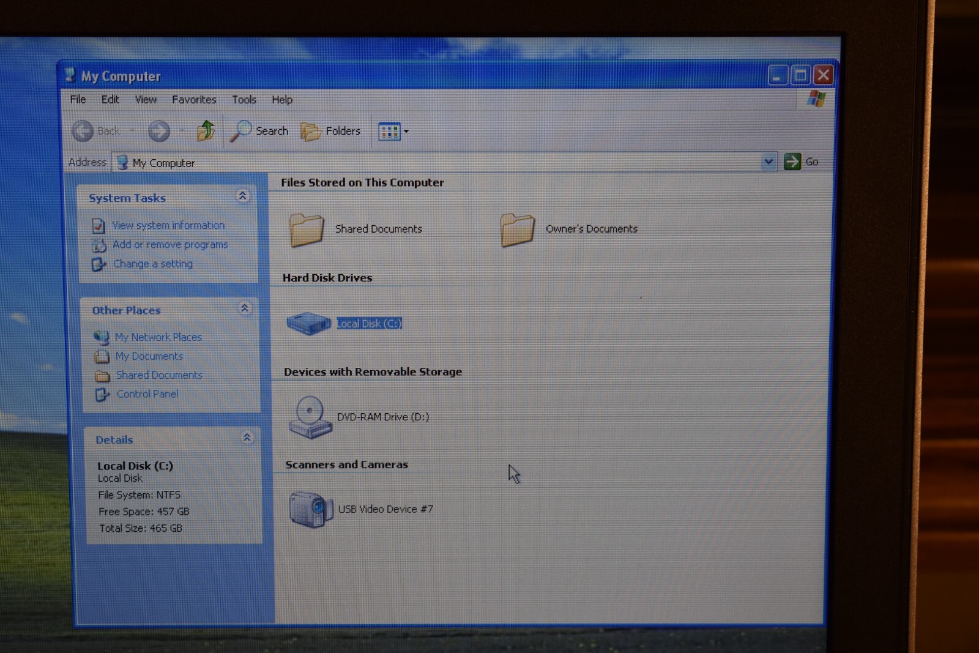Click the USB Video Device #7 label
This screenshot has height=653, width=979.
tap(385, 509)
